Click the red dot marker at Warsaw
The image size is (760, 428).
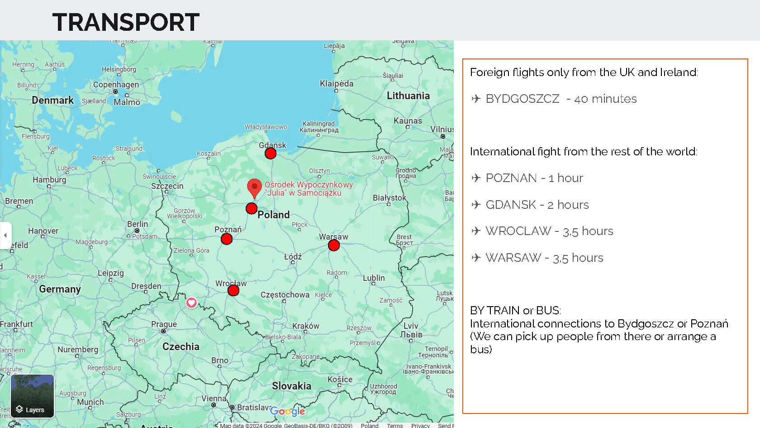(x=334, y=245)
